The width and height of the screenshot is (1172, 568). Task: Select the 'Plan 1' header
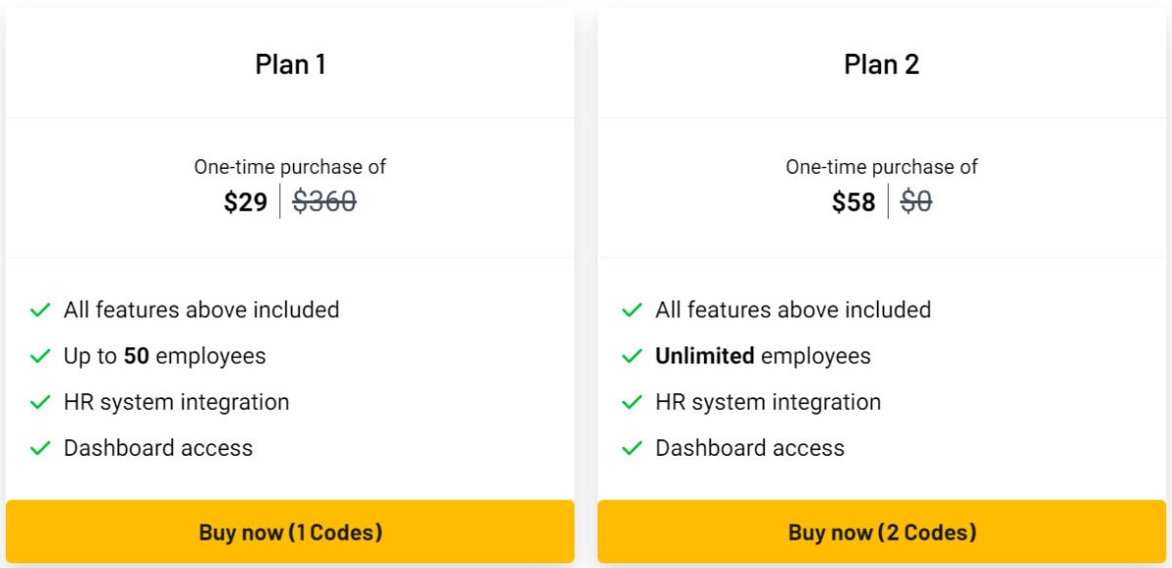coord(290,63)
